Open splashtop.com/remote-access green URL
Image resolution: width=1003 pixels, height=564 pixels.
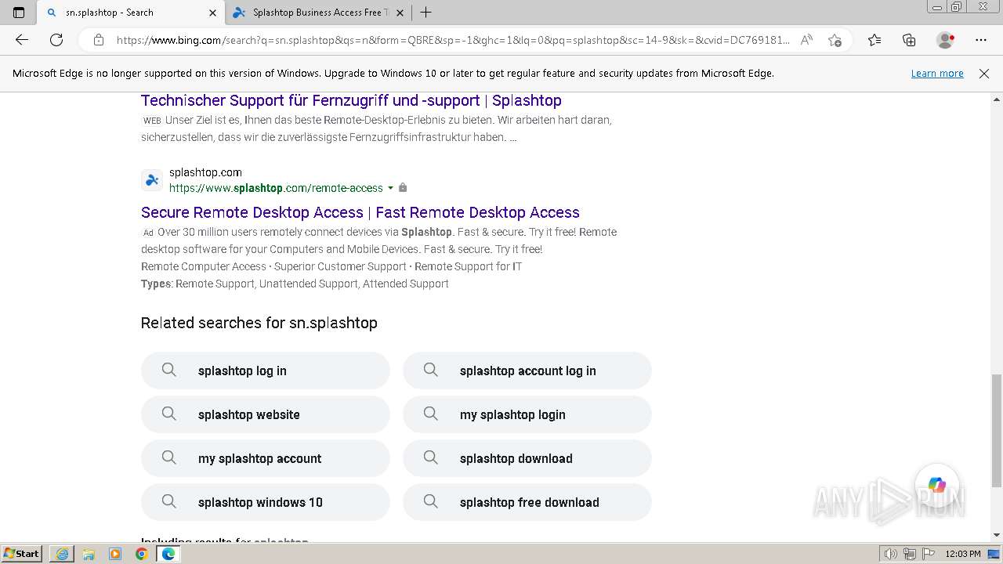[x=276, y=188]
